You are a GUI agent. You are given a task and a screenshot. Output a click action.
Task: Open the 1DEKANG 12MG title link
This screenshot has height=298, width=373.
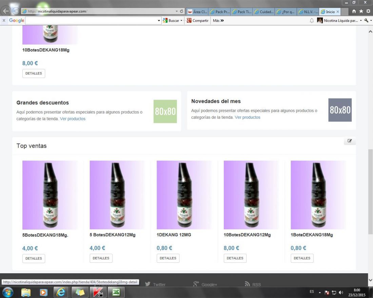174,235
